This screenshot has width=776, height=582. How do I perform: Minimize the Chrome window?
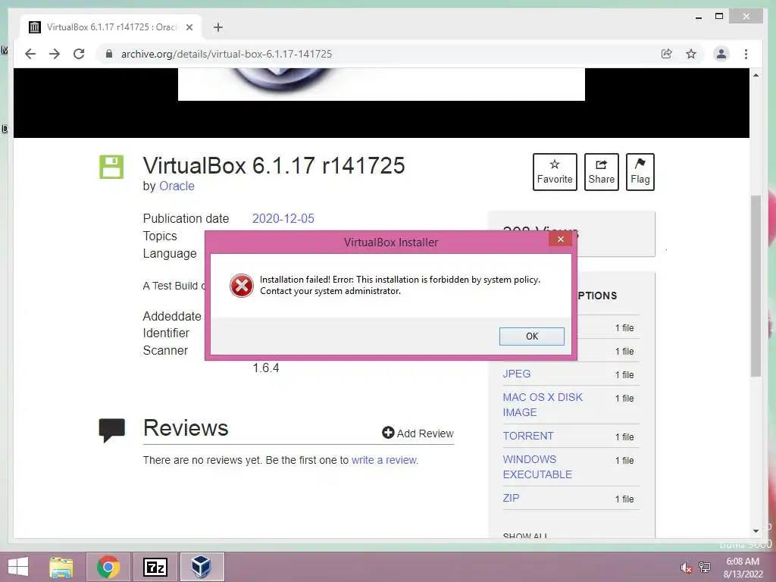coord(699,17)
